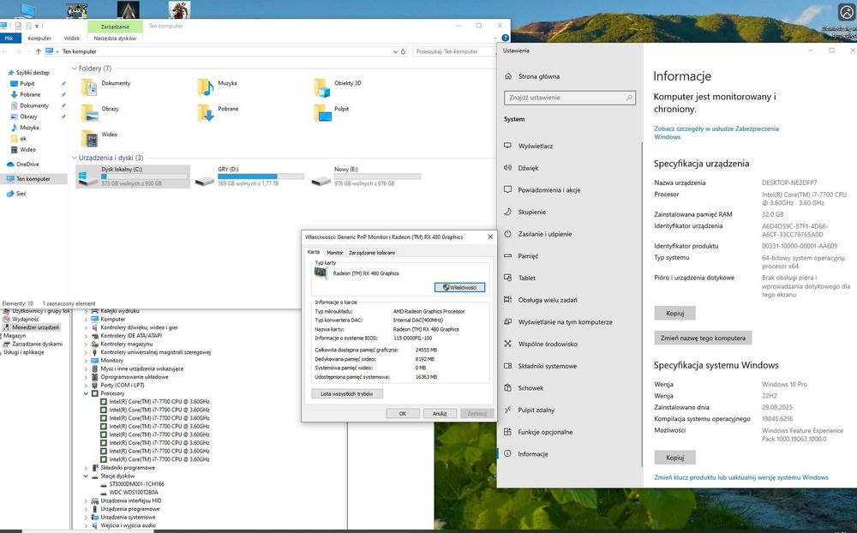Switch to the Monitor tab

coord(334,253)
